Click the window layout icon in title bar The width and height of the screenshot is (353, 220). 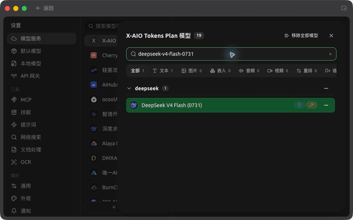[344, 8]
